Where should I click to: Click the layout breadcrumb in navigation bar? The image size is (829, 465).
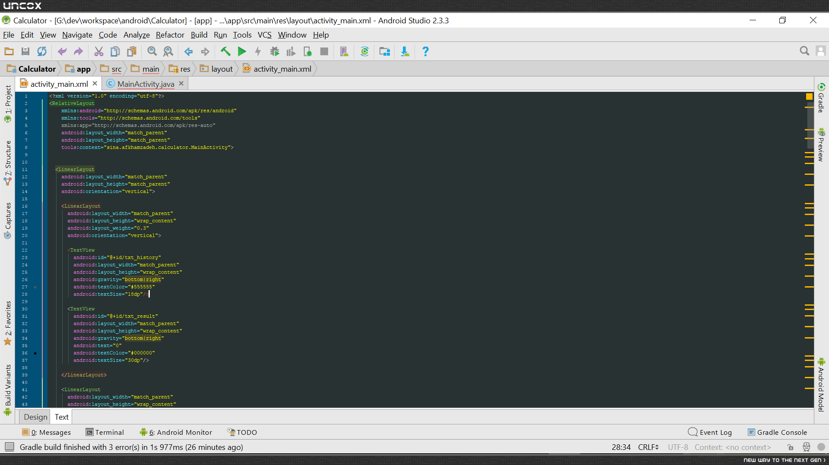[217, 69]
